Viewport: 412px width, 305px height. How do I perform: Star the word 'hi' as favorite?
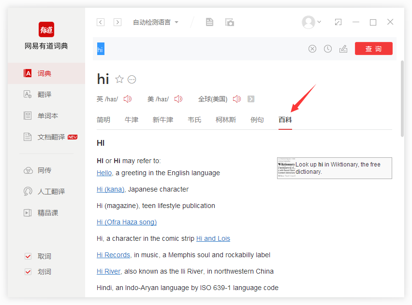point(119,79)
